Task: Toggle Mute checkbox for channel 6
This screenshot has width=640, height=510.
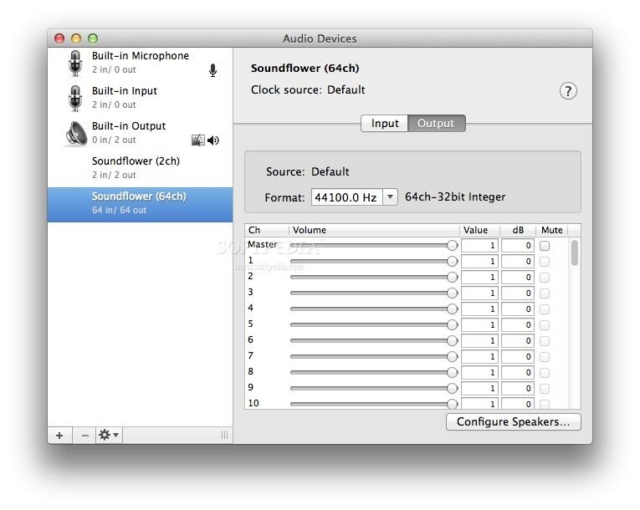Action: pyautogui.click(x=545, y=341)
